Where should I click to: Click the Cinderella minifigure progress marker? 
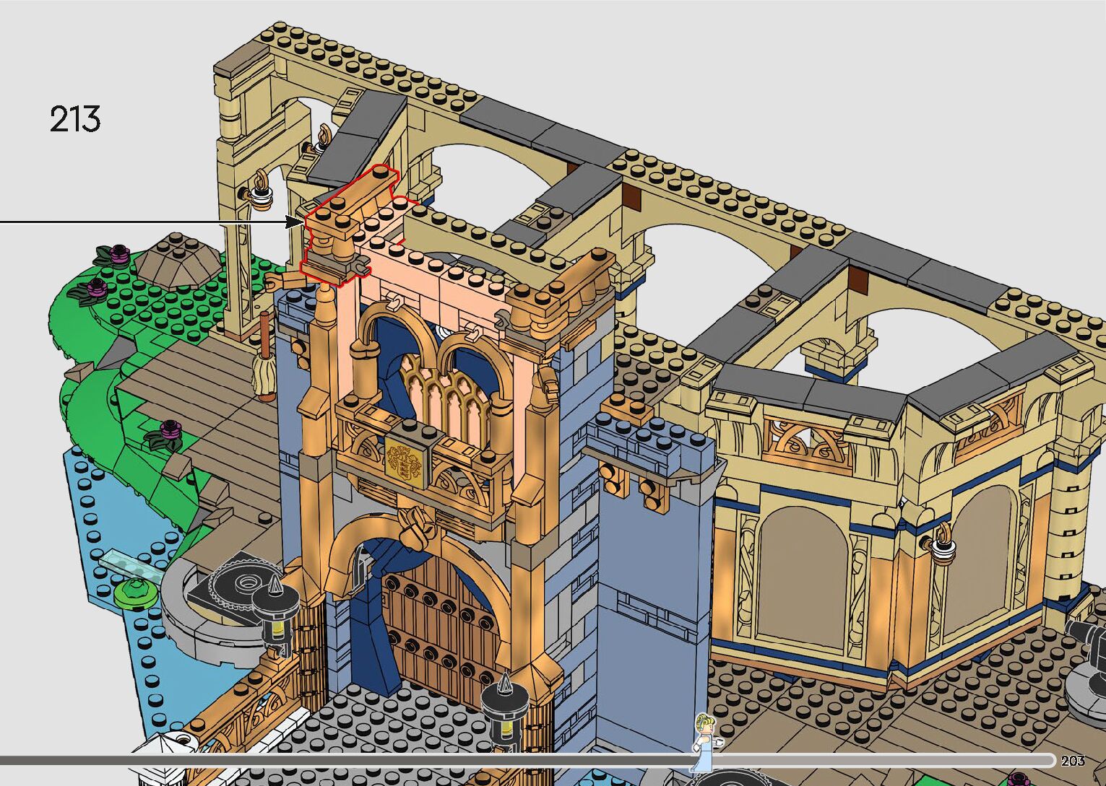(705, 739)
